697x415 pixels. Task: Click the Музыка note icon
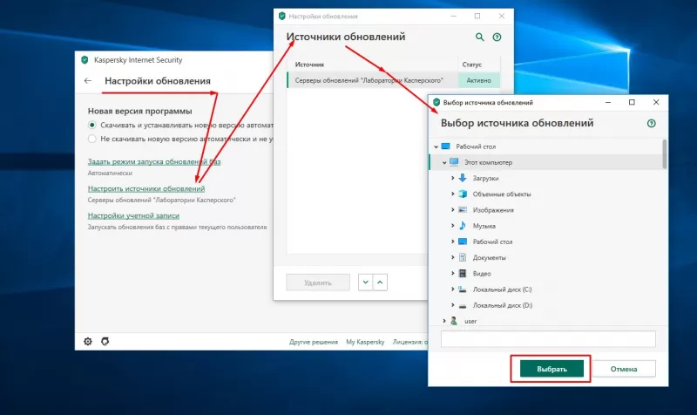click(x=463, y=226)
